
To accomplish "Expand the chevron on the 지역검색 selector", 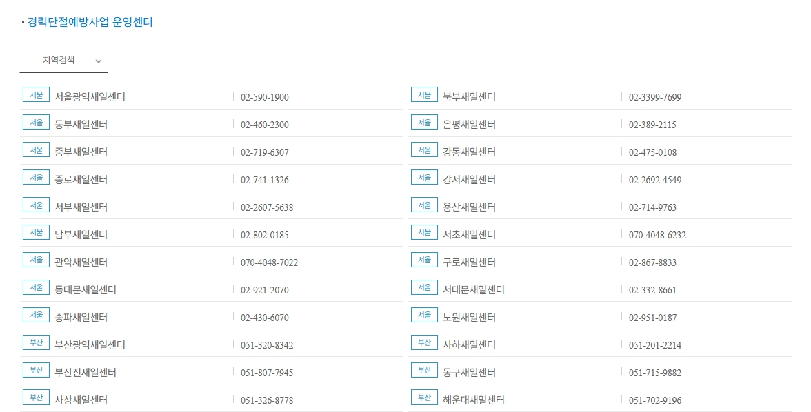I will [99, 62].
